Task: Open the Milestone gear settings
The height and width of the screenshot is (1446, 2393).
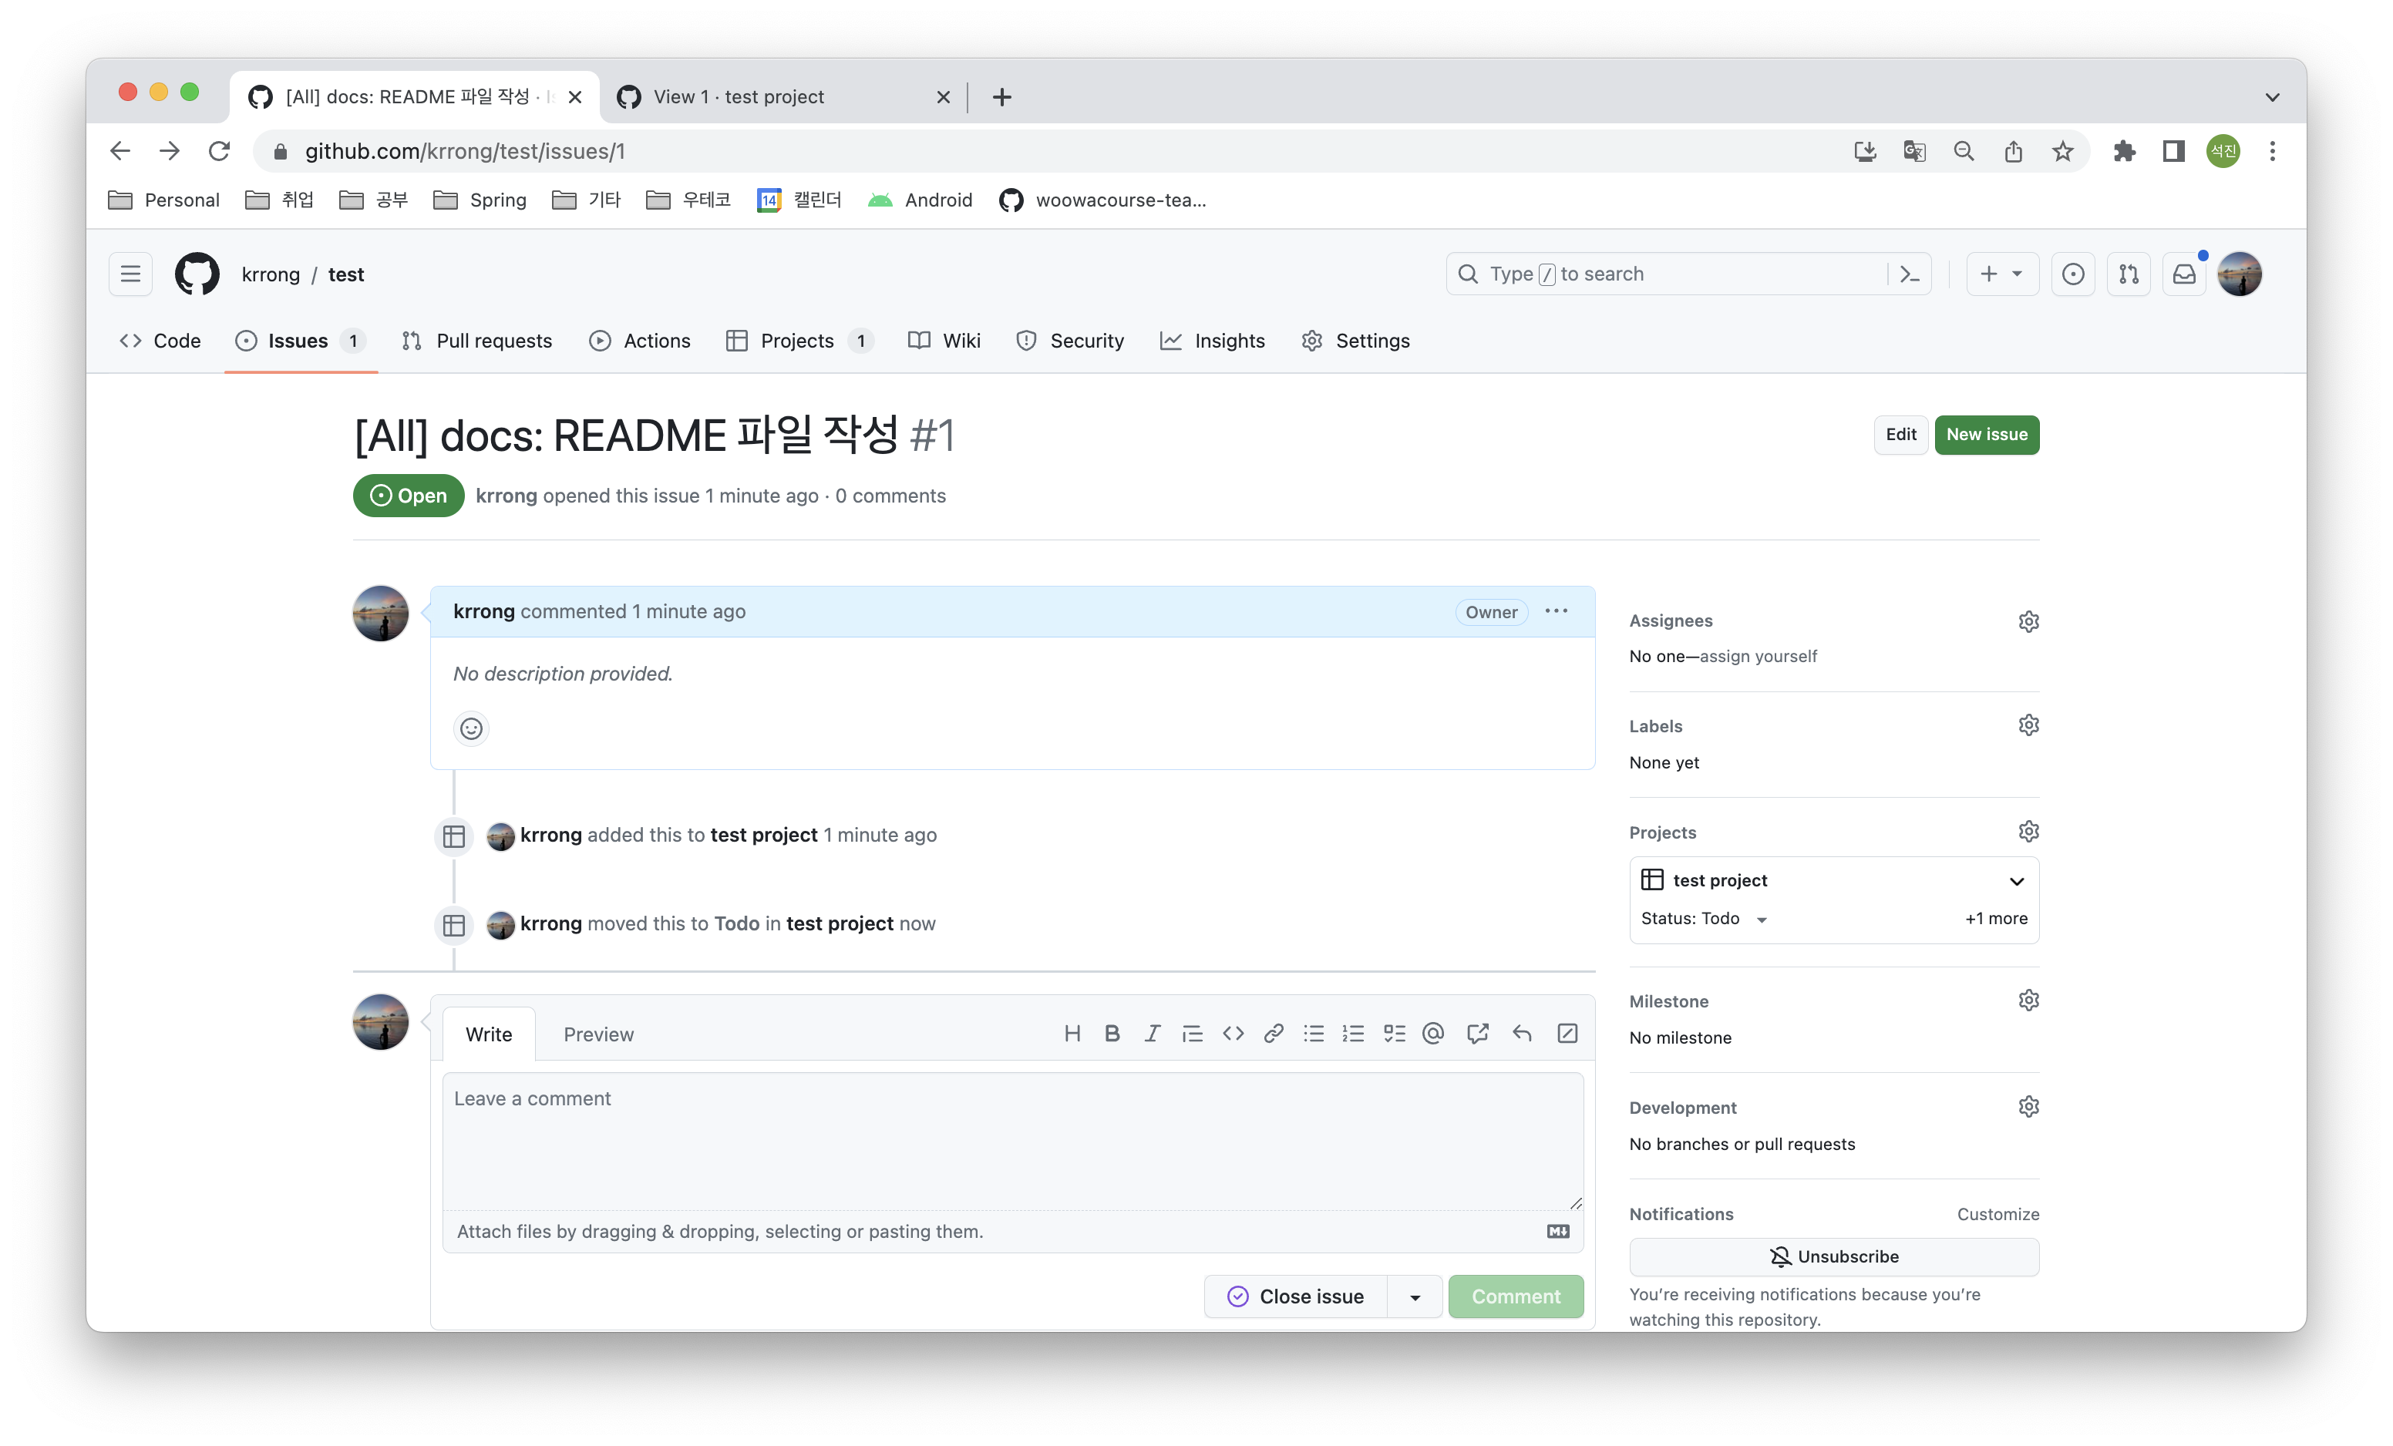Action: click(2028, 1000)
